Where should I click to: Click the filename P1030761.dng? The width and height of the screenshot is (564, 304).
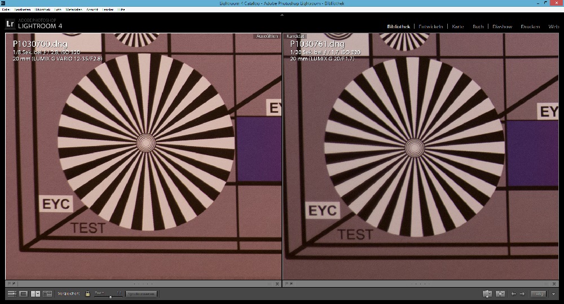[317, 44]
